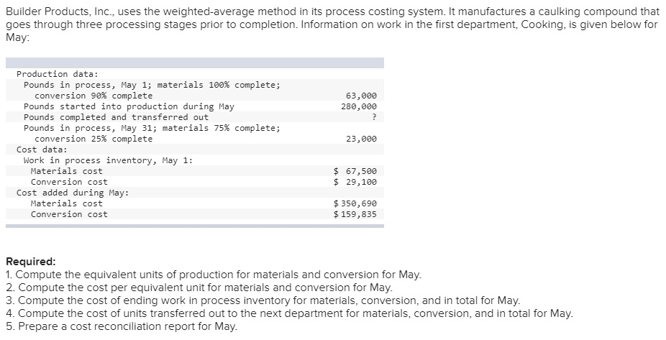Select the 'Production data:' heading
666x340 pixels.
click(x=58, y=74)
